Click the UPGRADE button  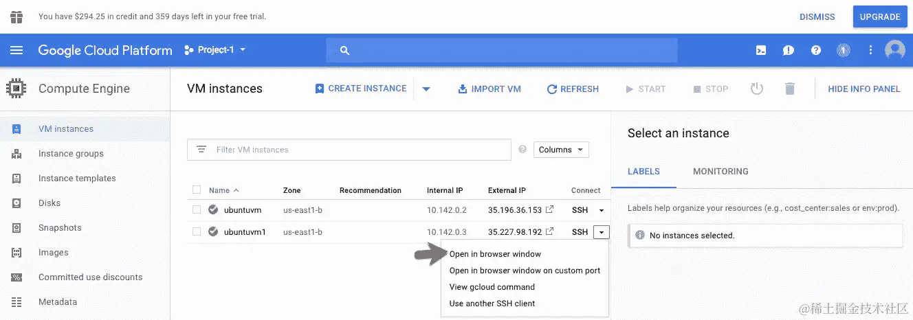pos(880,16)
